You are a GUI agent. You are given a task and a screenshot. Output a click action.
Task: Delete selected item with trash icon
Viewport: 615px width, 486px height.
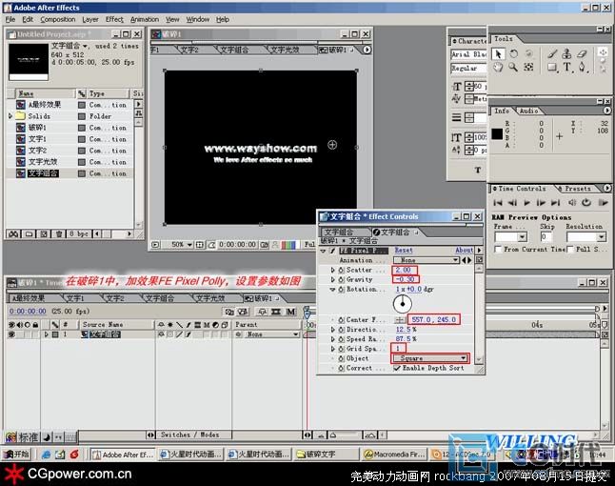coord(58,234)
